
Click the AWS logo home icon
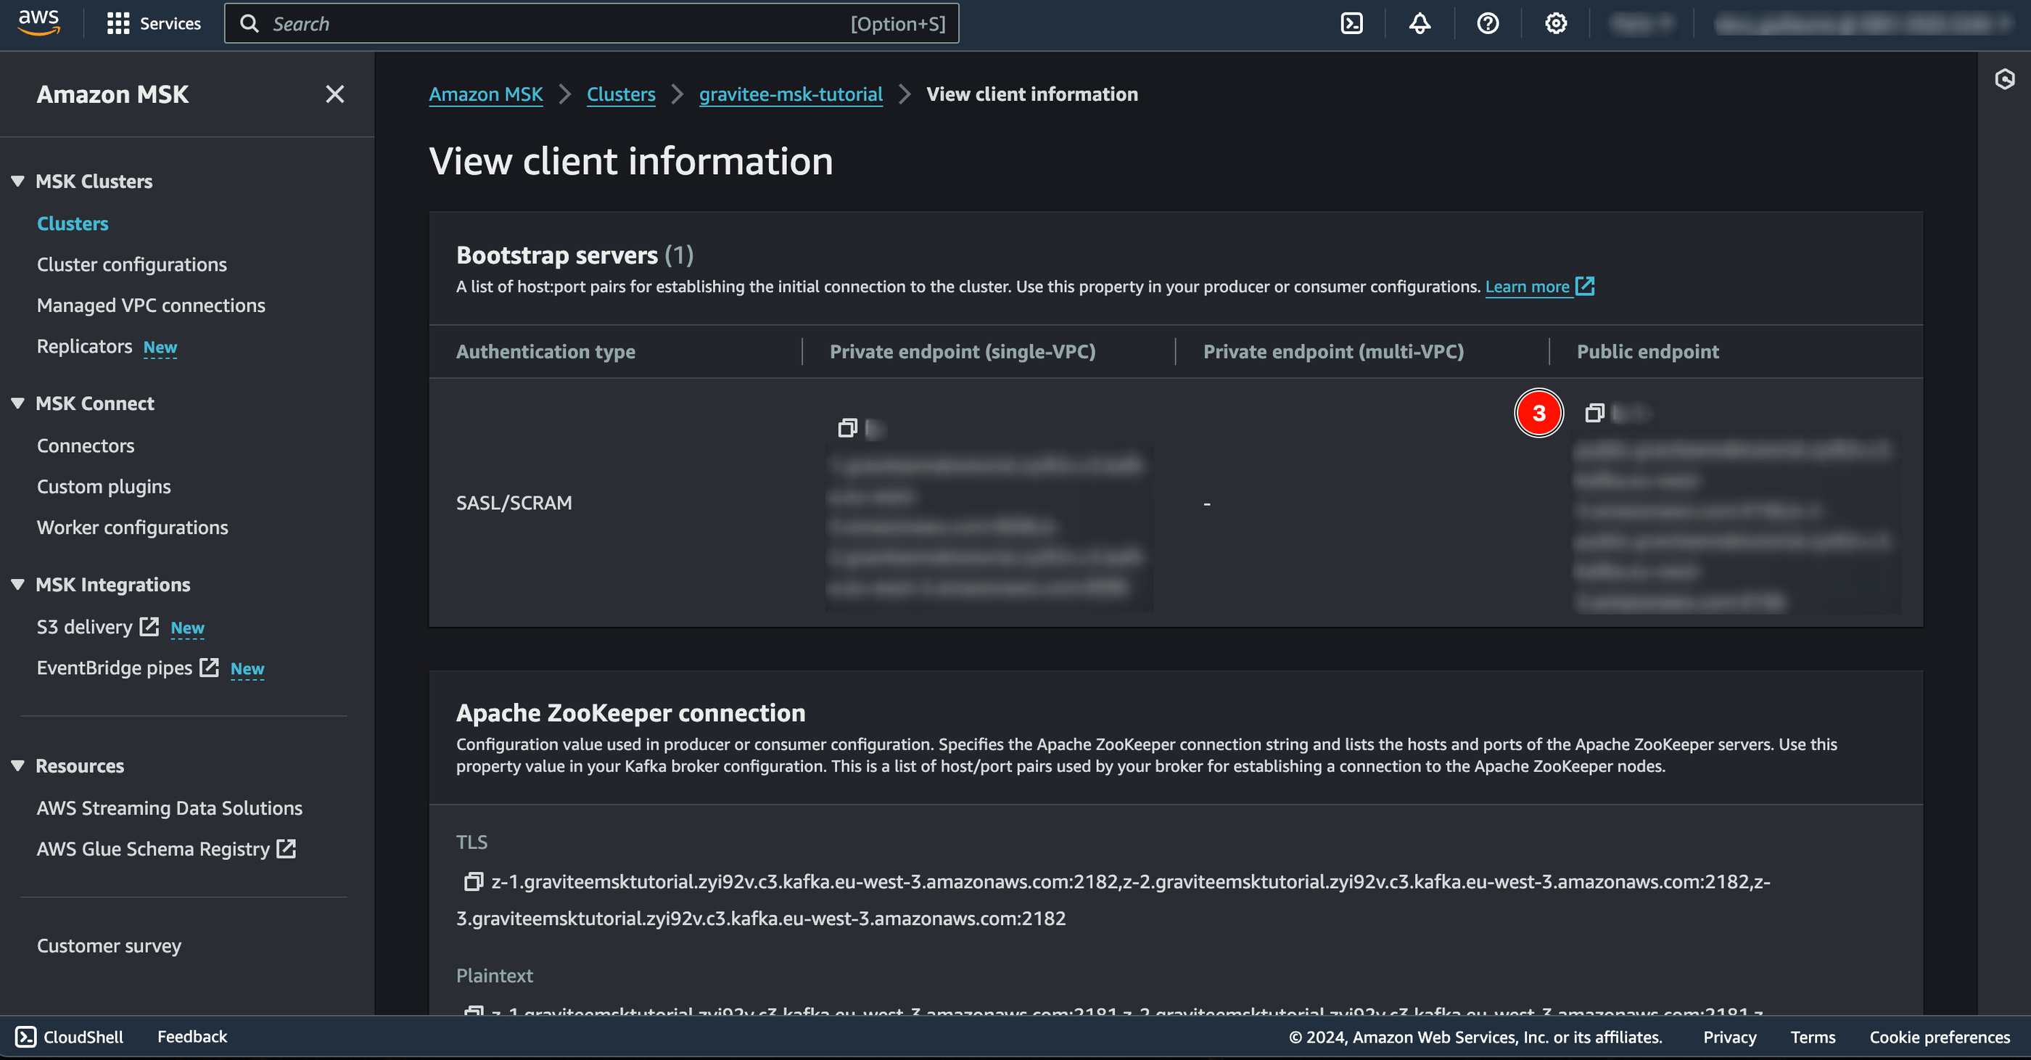pos(39,23)
